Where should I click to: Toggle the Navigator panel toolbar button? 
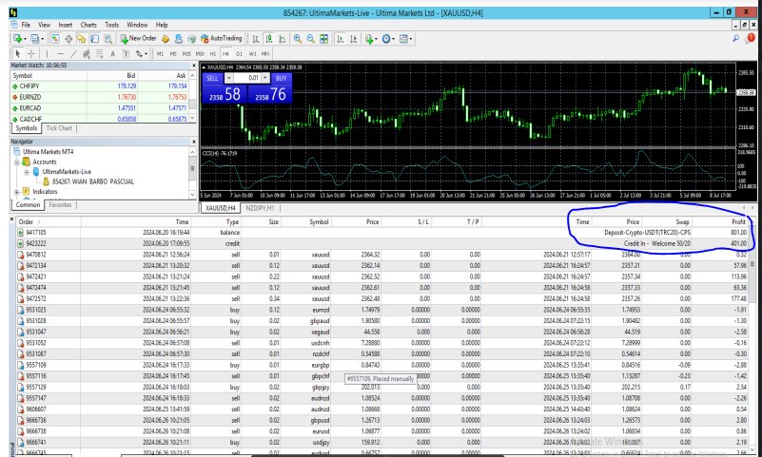[81, 39]
